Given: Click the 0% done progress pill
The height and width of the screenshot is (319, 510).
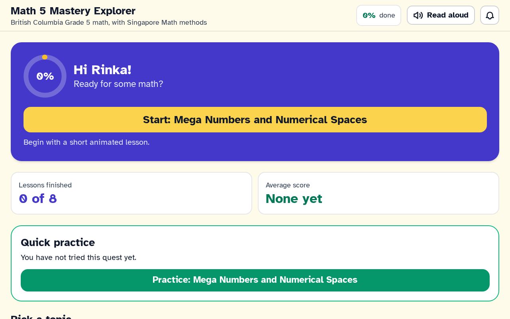Looking at the screenshot, I should click(379, 15).
